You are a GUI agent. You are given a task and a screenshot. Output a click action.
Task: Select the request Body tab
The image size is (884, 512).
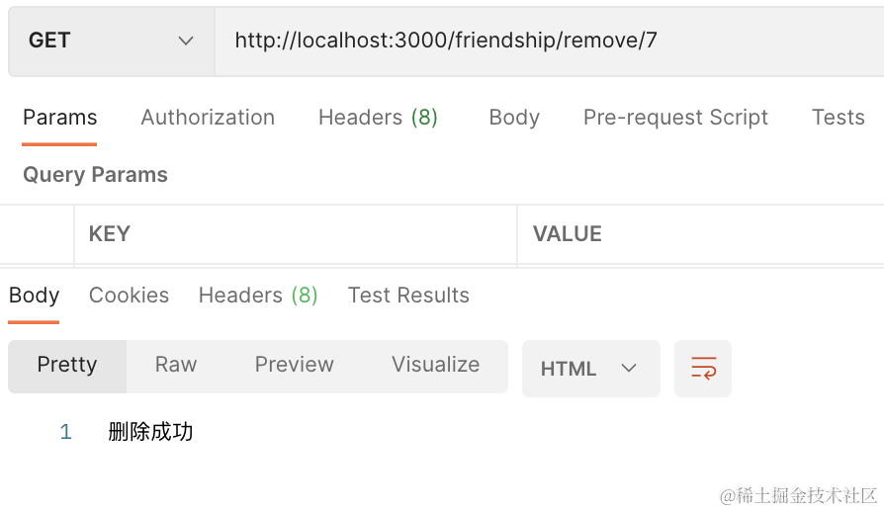click(514, 118)
